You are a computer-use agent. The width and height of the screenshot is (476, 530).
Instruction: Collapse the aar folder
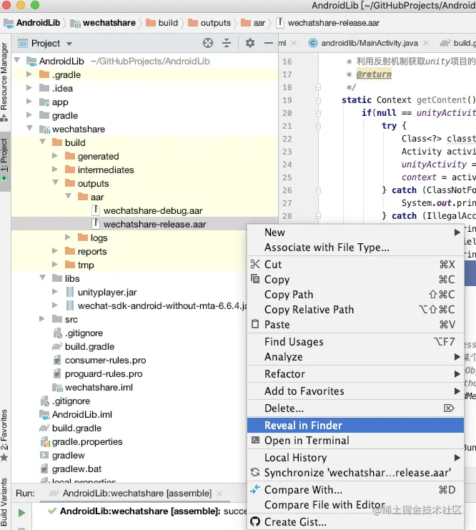pyautogui.click(x=68, y=196)
